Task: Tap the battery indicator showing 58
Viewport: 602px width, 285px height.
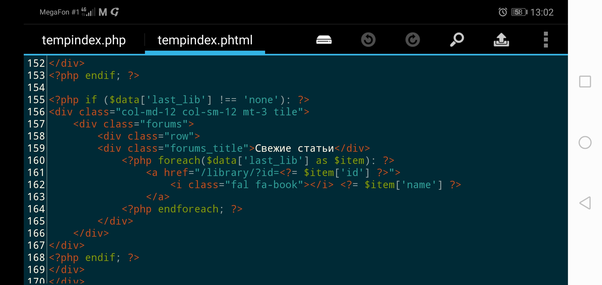Action: [x=519, y=12]
